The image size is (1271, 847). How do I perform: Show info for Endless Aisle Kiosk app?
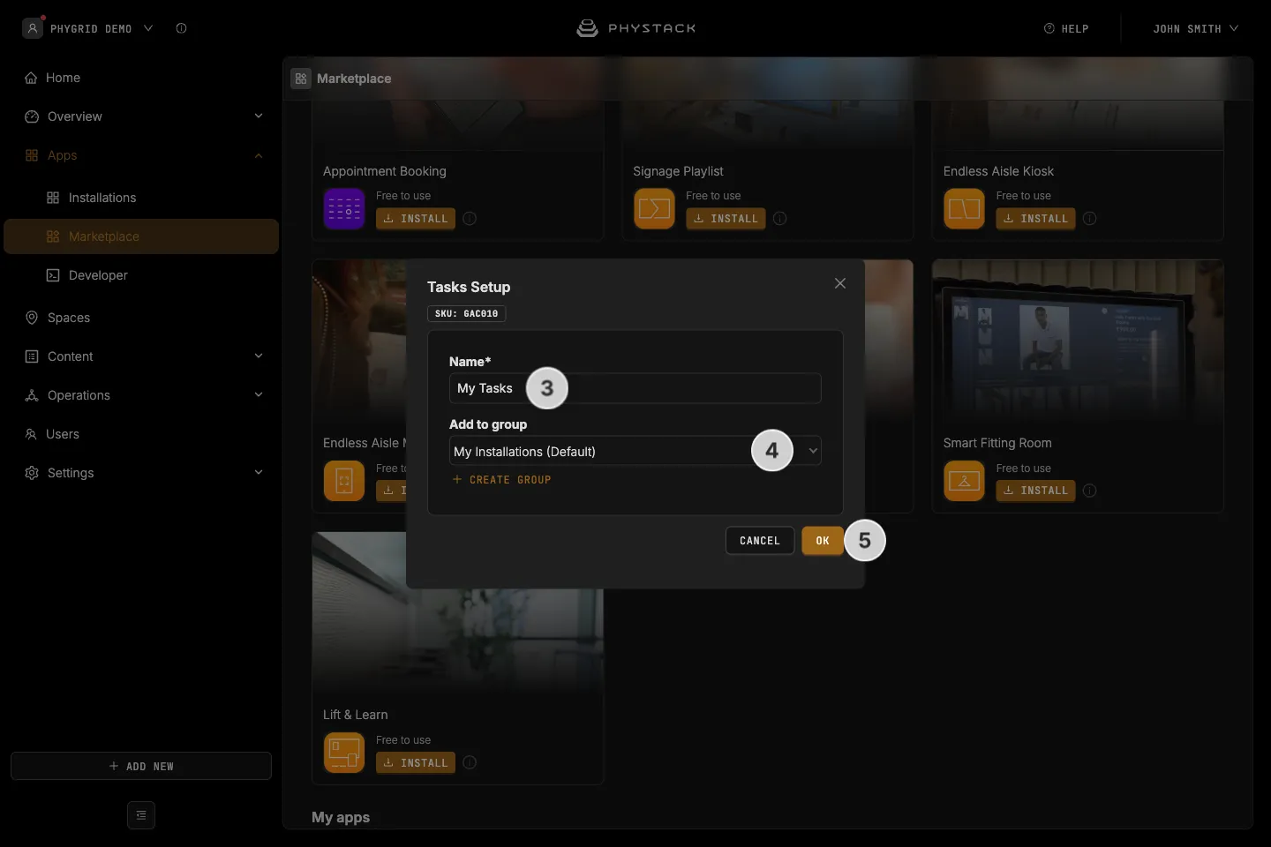coord(1090,219)
